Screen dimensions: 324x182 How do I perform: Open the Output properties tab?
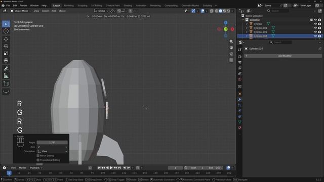239,62
